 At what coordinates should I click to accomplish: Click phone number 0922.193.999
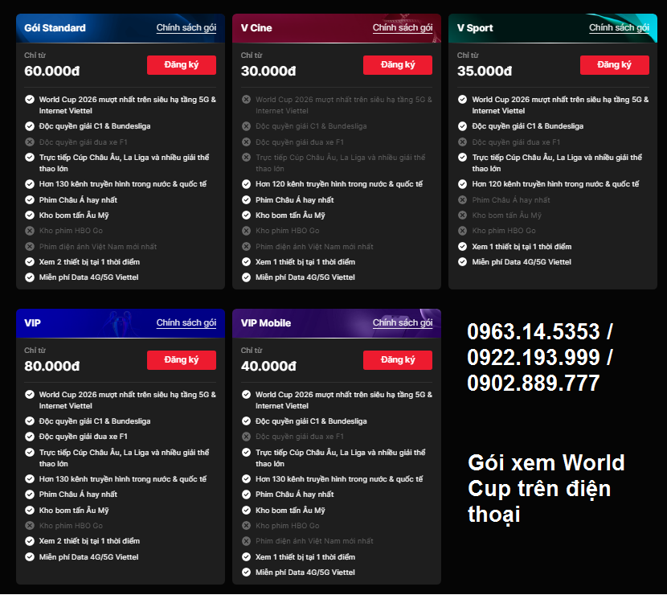tap(534, 357)
